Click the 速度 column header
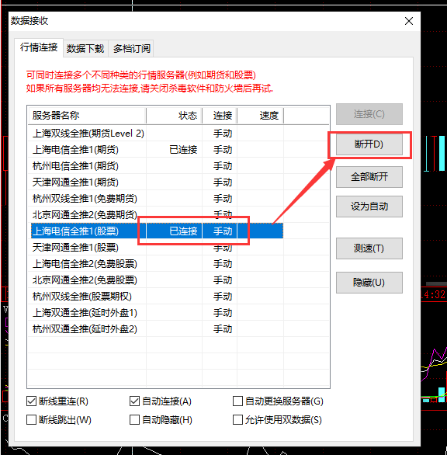This screenshot has width=447, height=455. click(261, 116)
